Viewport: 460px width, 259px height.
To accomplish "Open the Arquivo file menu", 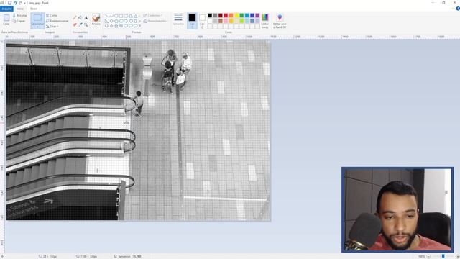I will (x=6, y=9).
